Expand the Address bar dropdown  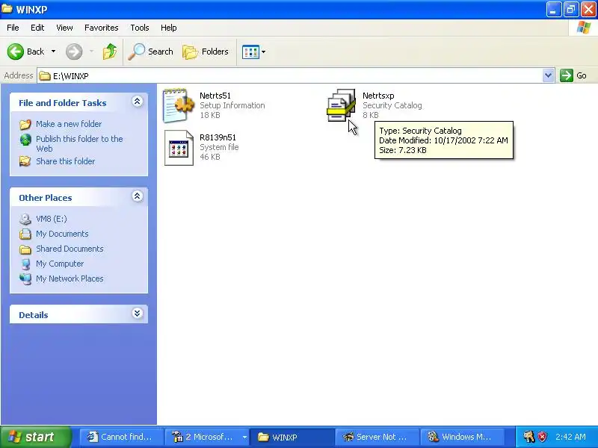coord(548,75)
